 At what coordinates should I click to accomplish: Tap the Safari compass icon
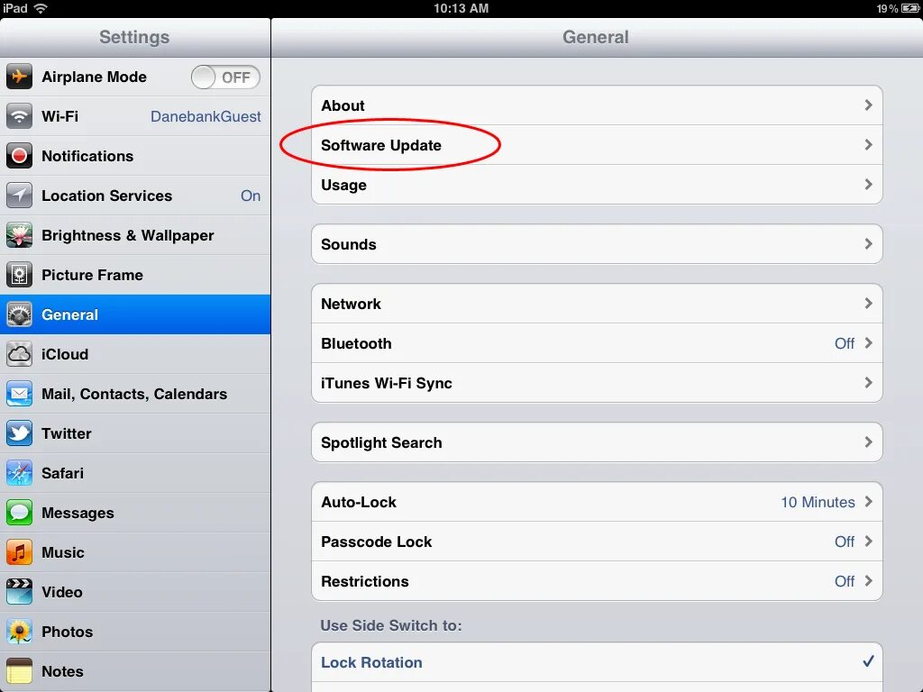click(19, 473)
